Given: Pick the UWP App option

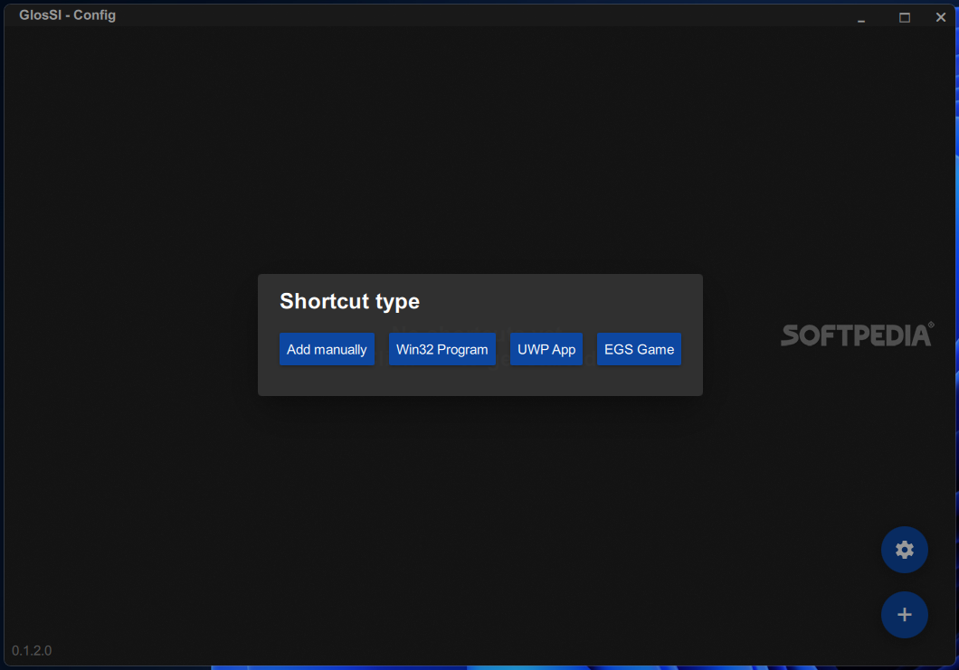Looking at the screenshot, I should point(546,349).
